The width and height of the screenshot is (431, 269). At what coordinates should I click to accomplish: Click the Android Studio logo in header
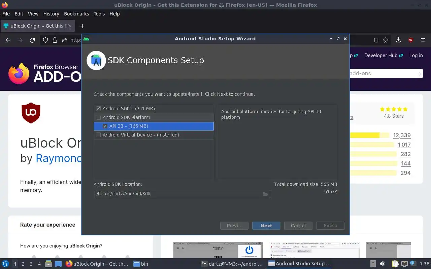click(96, 61)
